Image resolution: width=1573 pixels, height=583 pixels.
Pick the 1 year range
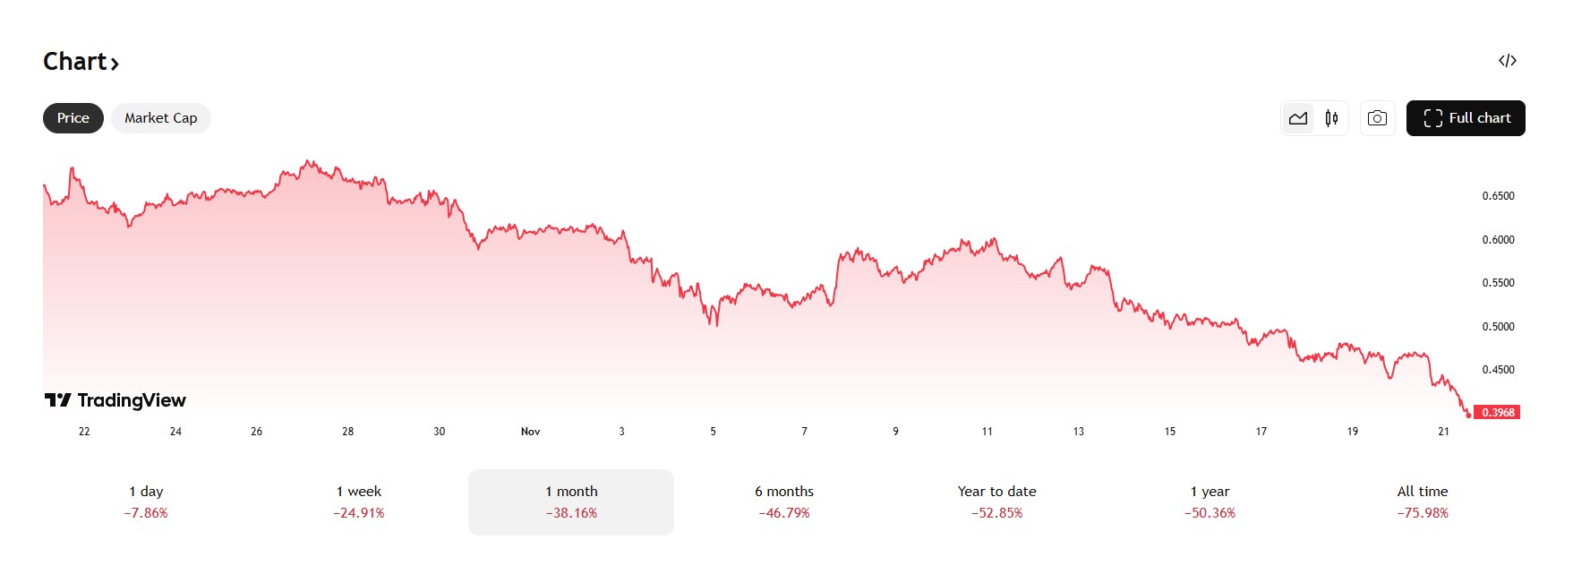1210,502
